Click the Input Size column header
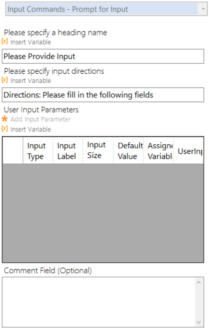The image size is (209, 330). click(98, 151)
